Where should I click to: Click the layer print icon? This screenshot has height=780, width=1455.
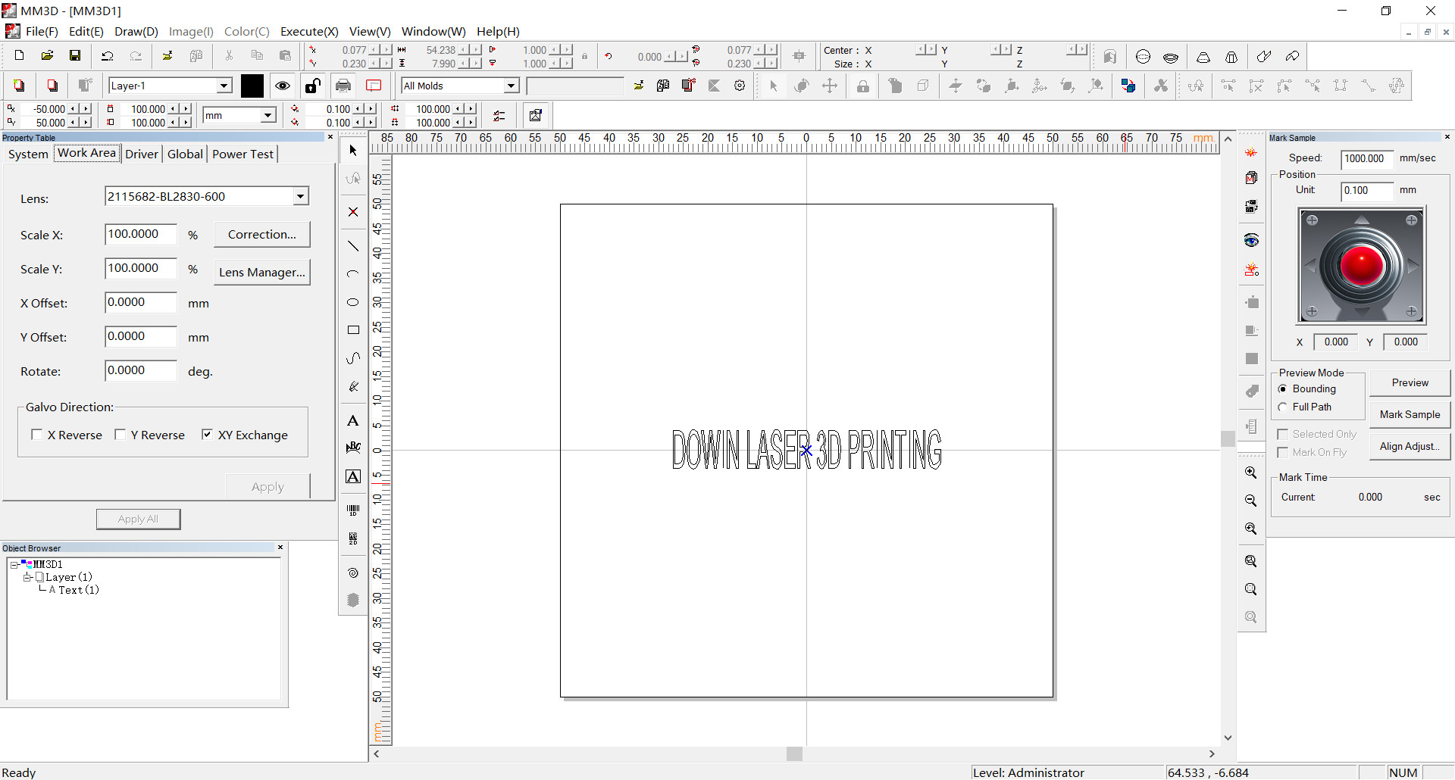343,86
